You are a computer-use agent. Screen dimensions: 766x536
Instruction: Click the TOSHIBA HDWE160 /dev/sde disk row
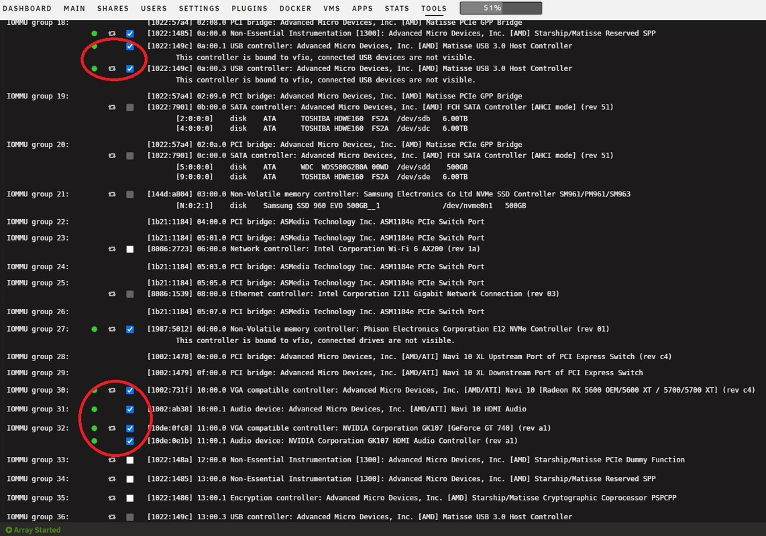(321, 177)
